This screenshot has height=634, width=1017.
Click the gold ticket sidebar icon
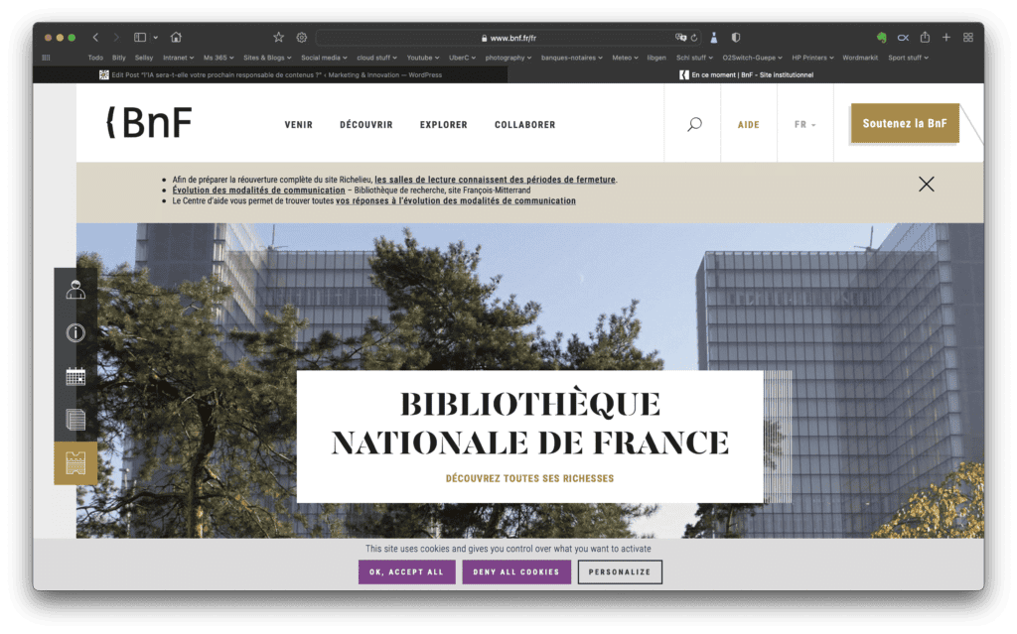coord(75,463)
